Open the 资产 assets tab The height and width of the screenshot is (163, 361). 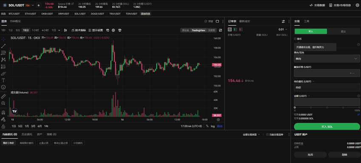tap(39, 134)
